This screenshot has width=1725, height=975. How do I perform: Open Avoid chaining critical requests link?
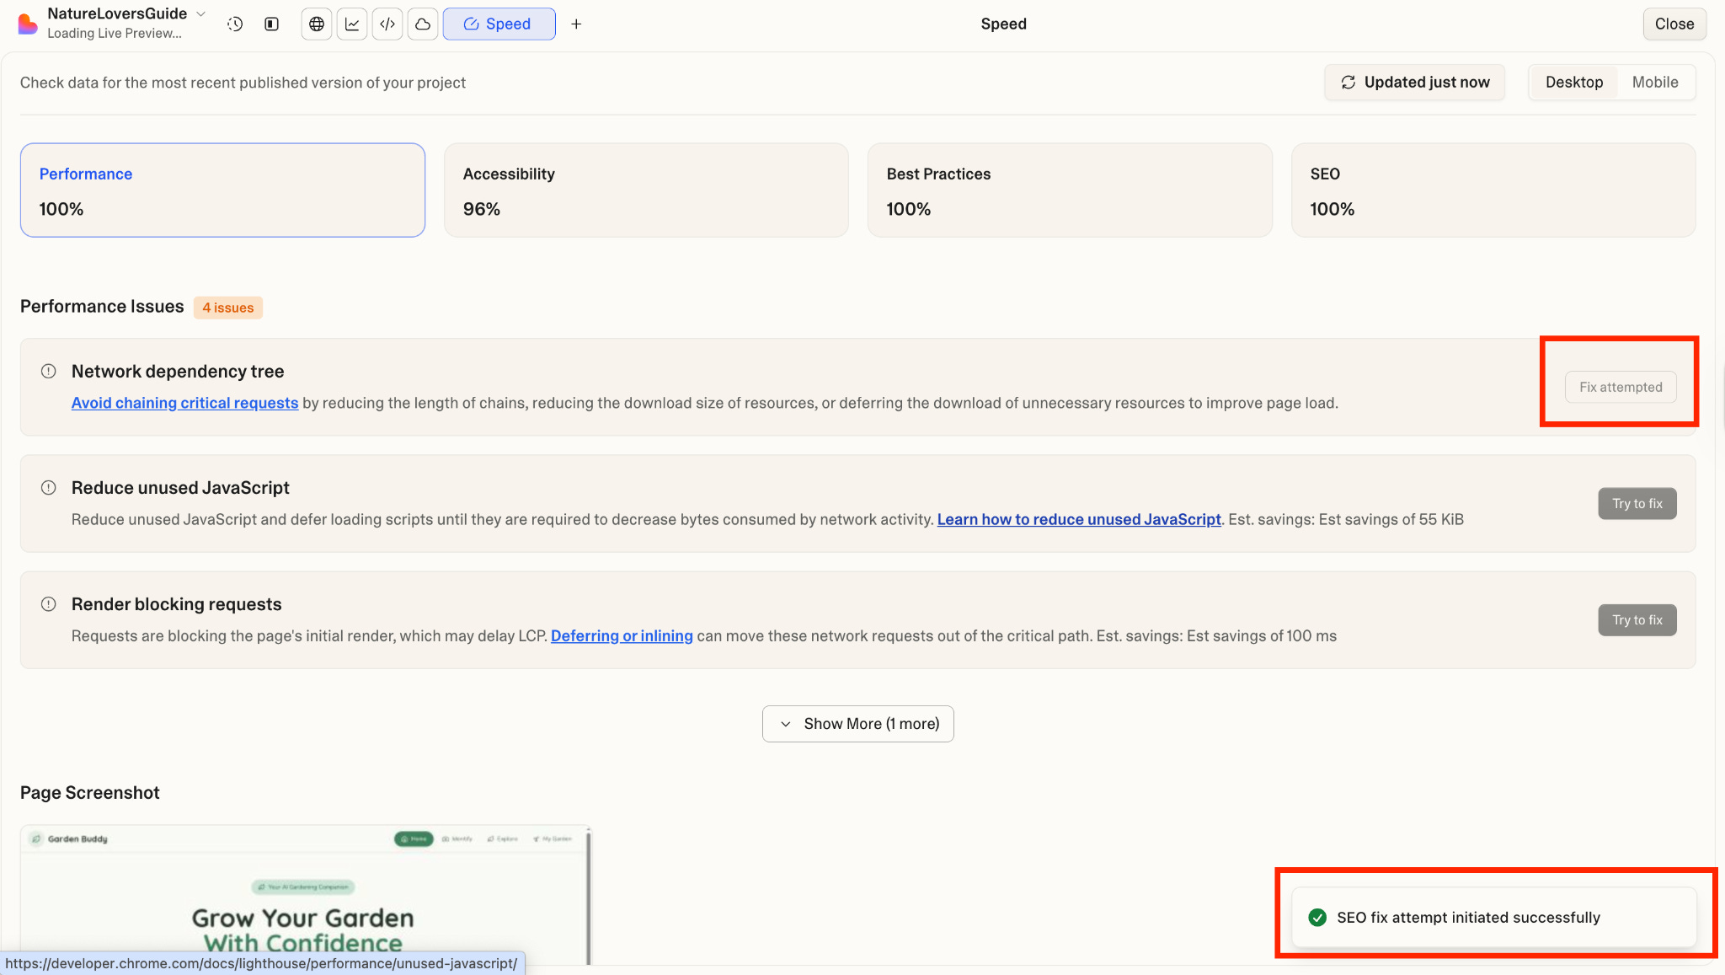[x=184, y=403]
